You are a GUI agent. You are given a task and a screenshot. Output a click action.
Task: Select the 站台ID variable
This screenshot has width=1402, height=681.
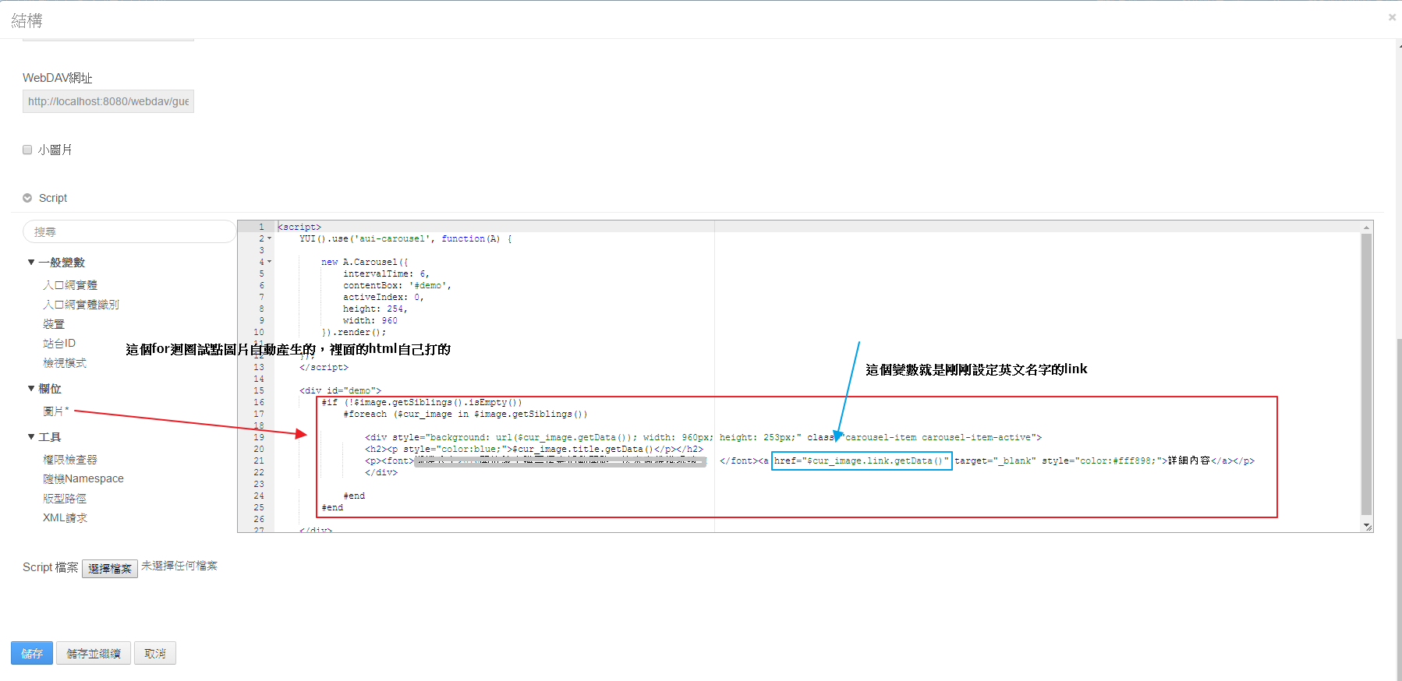59,344
